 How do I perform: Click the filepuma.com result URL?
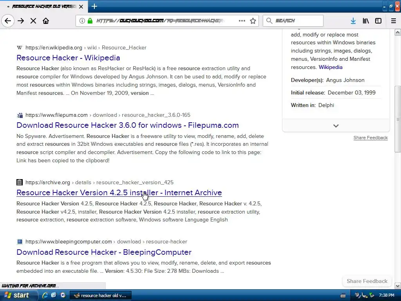(108, 115)
